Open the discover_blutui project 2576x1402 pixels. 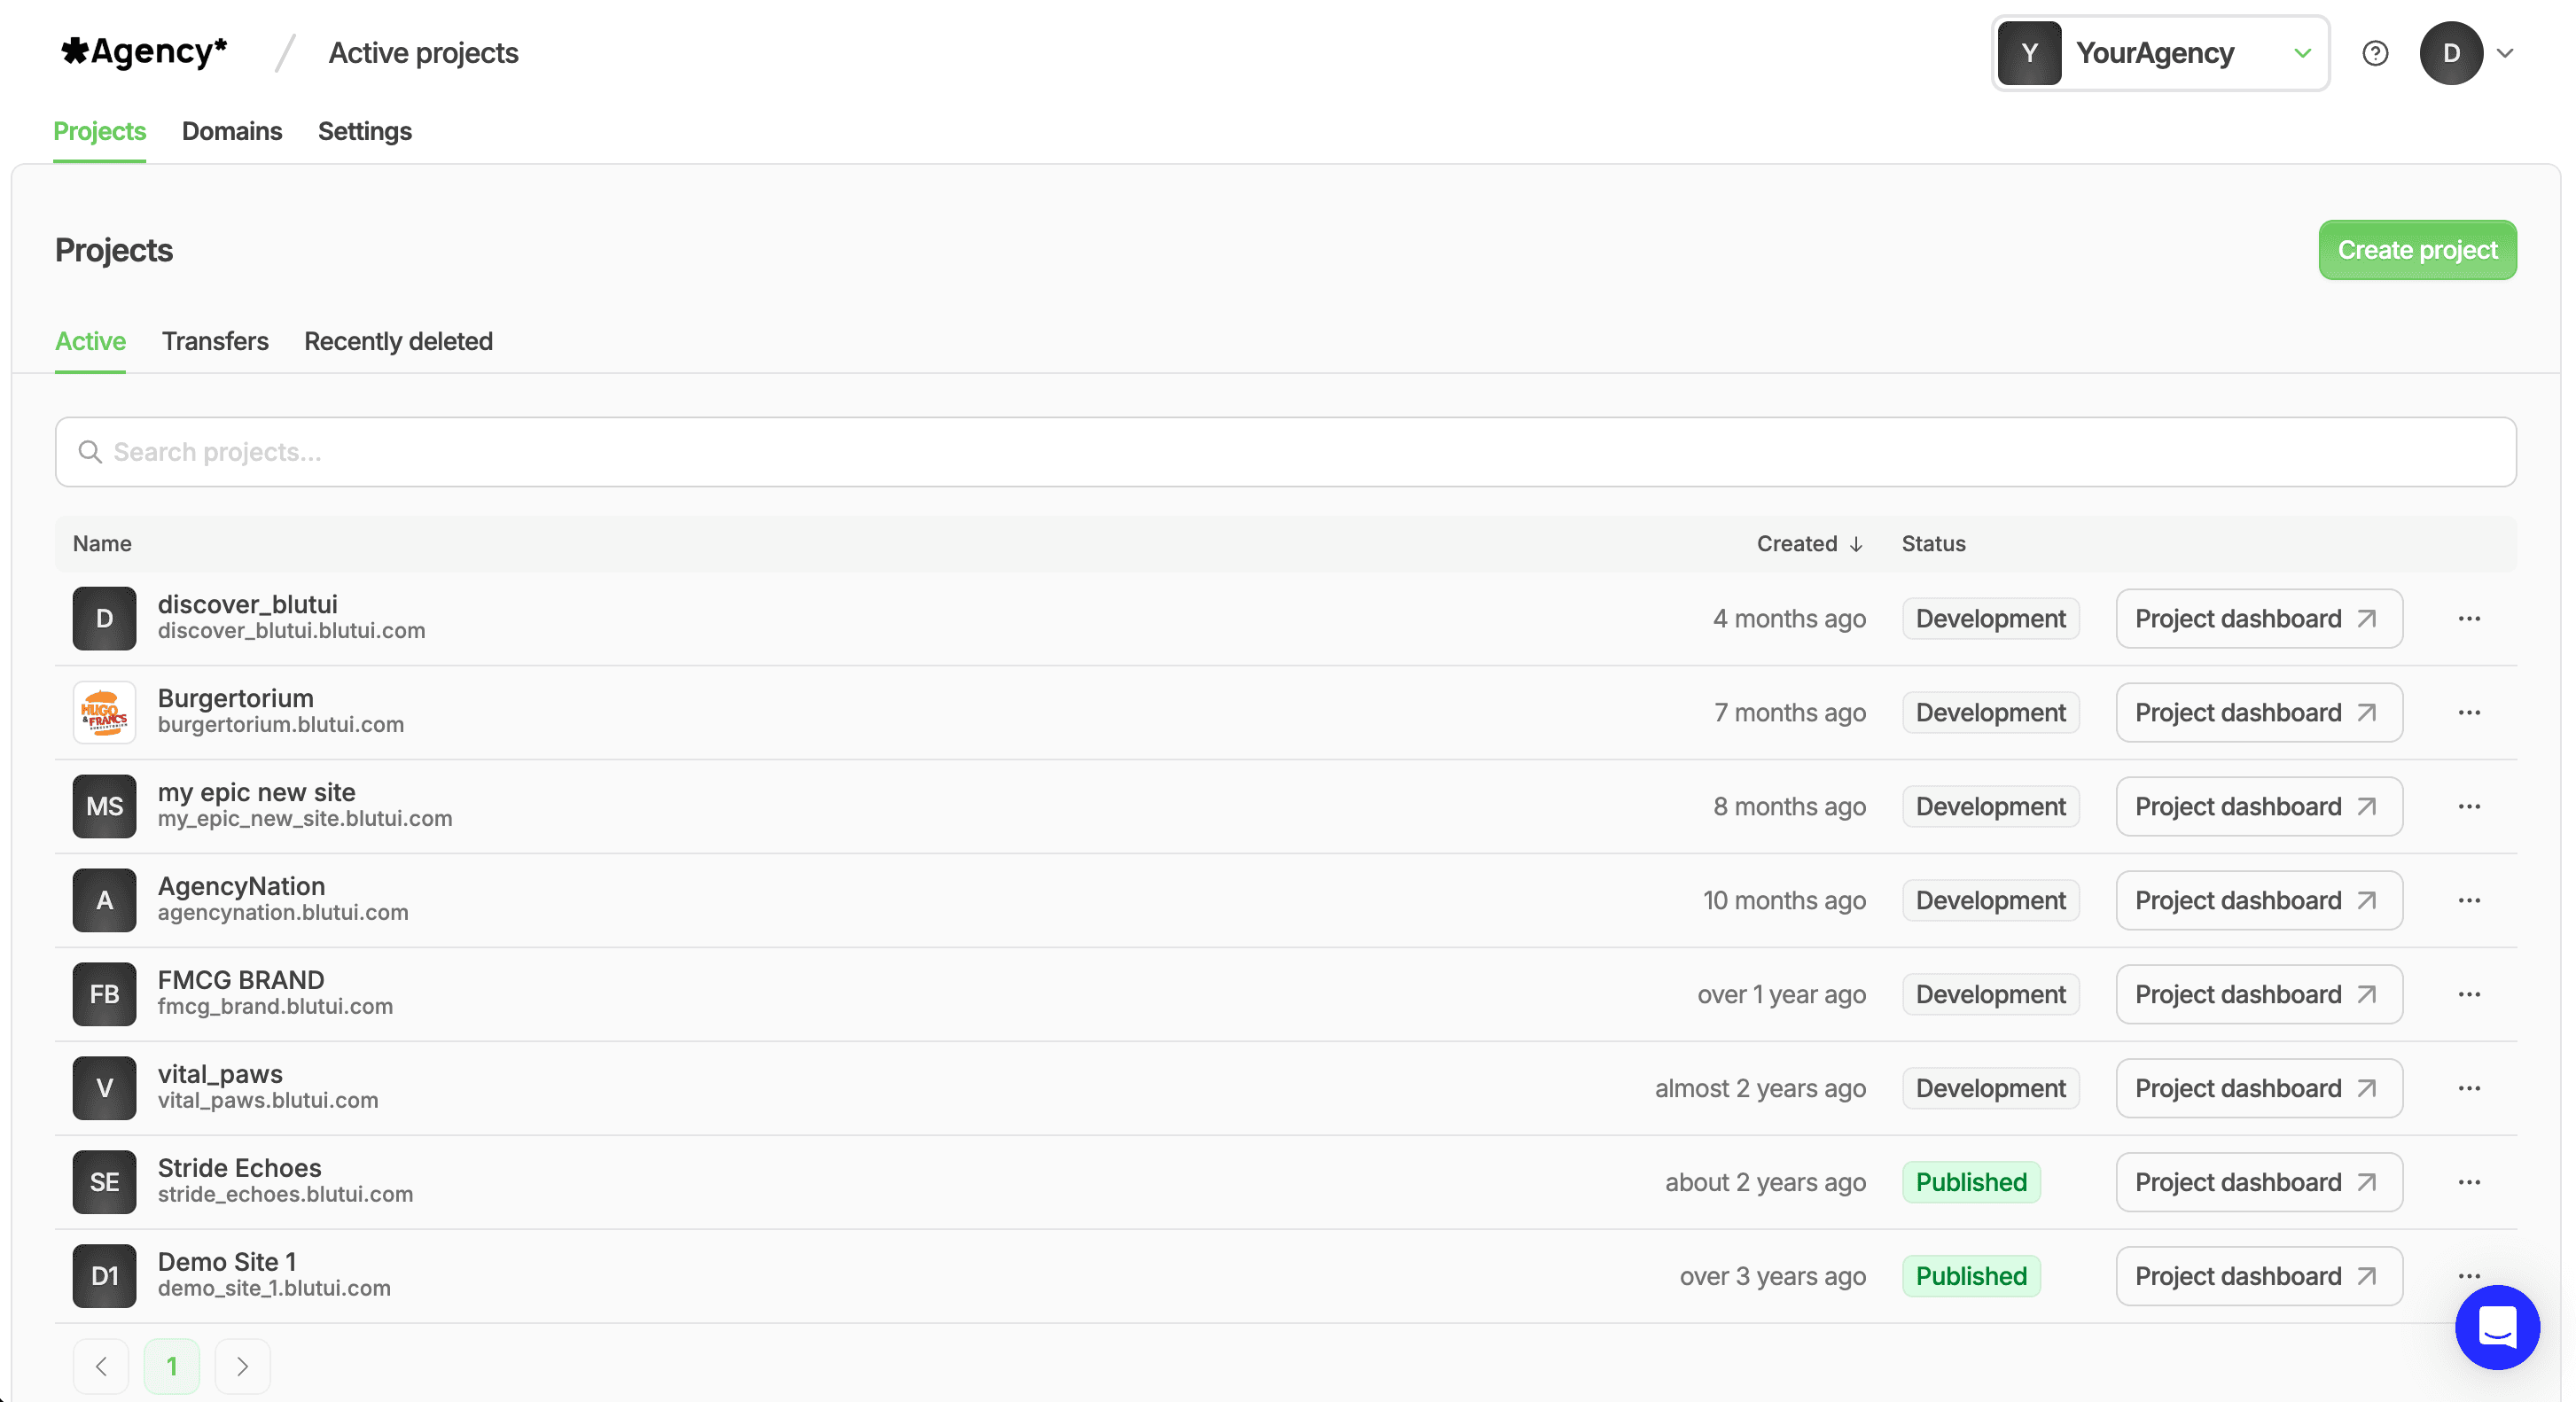point(247,604)
